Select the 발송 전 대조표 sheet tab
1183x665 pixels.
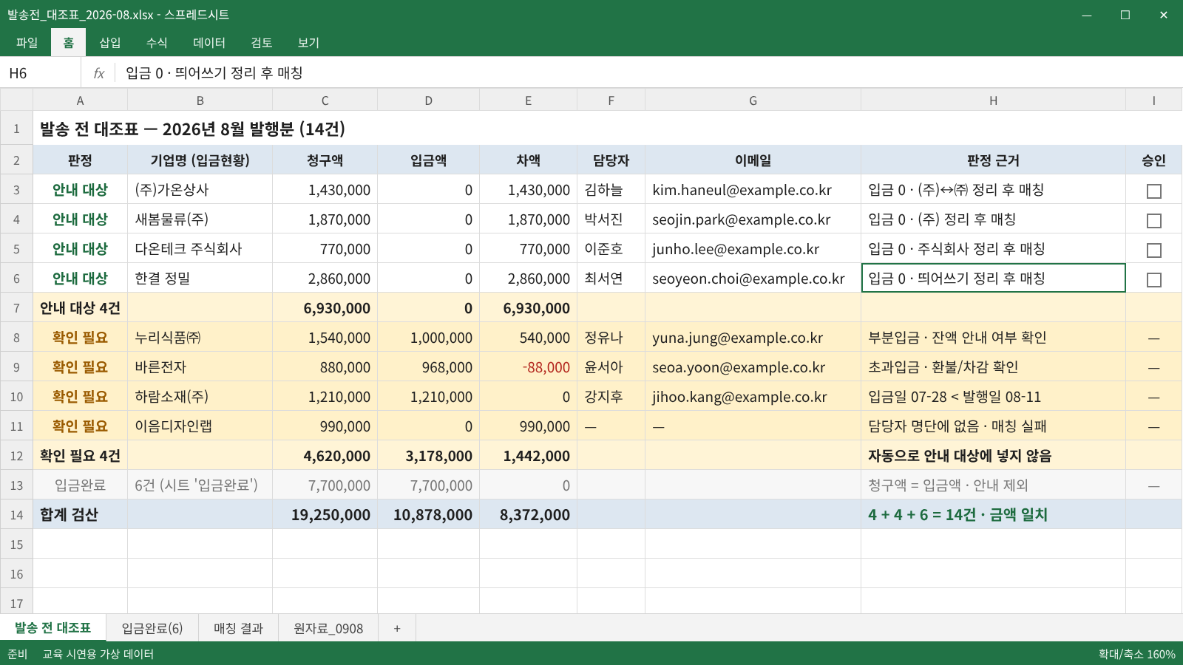(52, 628)
